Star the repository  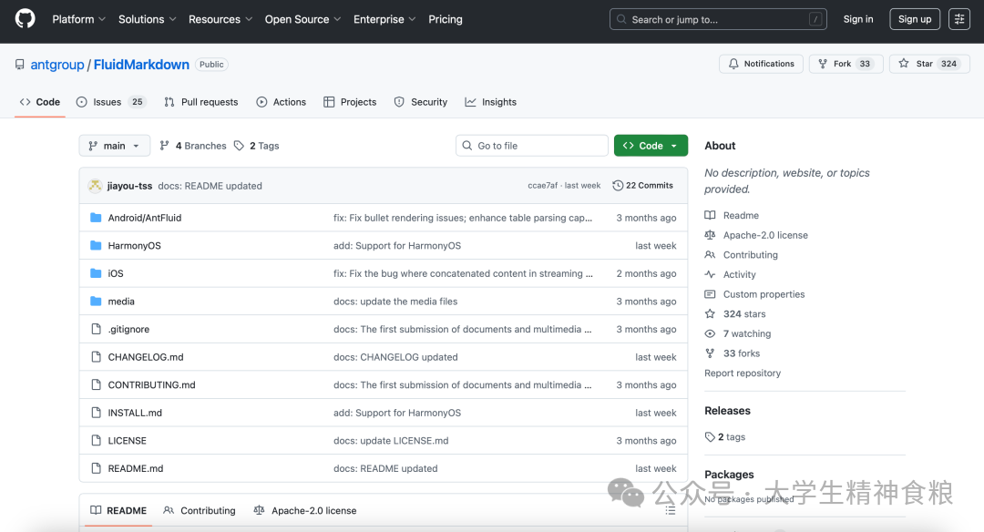click(x=929, y=64)
